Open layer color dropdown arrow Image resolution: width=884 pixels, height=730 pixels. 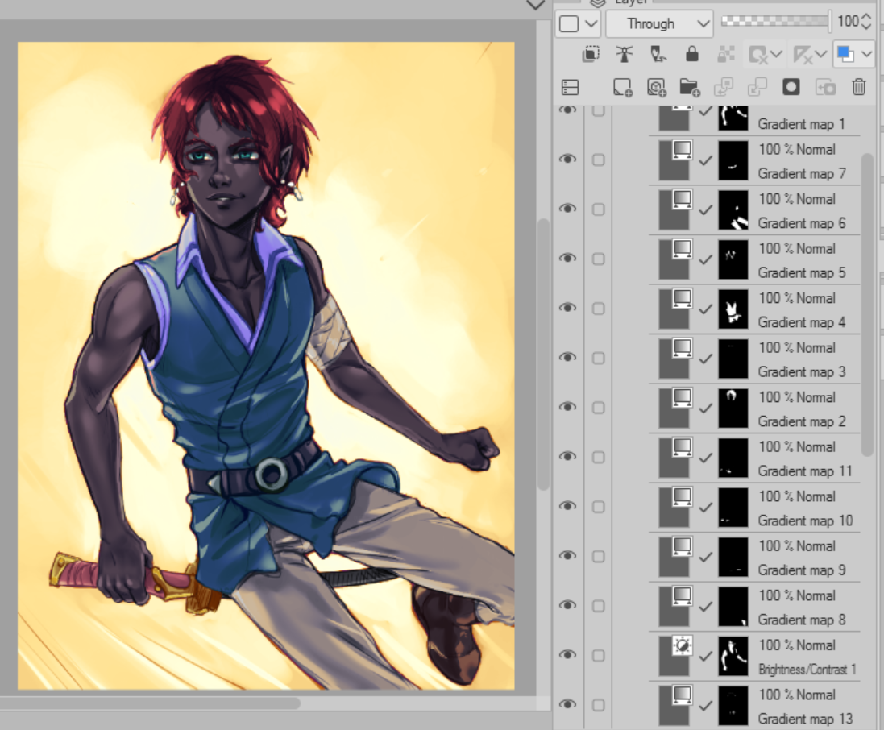[x=866, y=55]
